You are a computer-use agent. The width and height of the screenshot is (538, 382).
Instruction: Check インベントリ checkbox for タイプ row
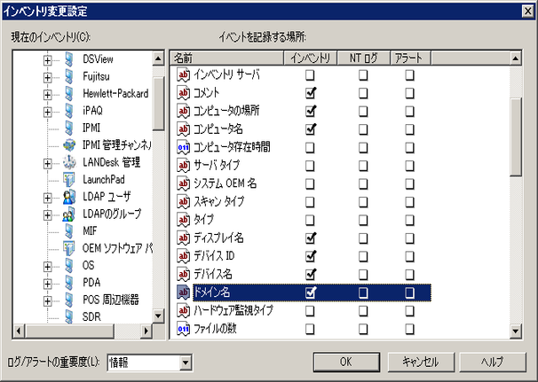tap(310, 221)
